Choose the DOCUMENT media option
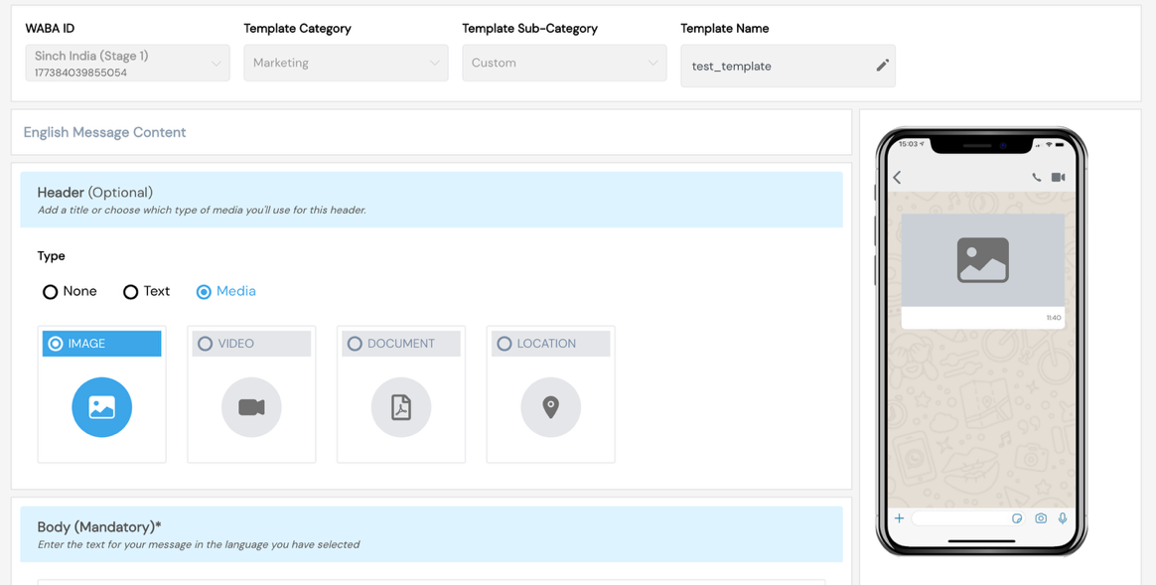 (401, 344)
